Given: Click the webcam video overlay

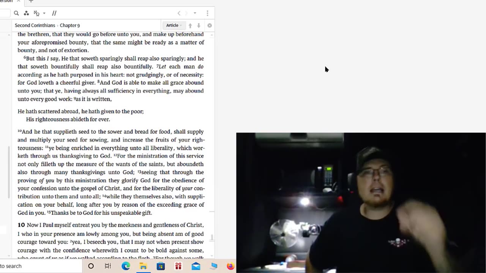Looking at the screenshot, I should point(361,202).
